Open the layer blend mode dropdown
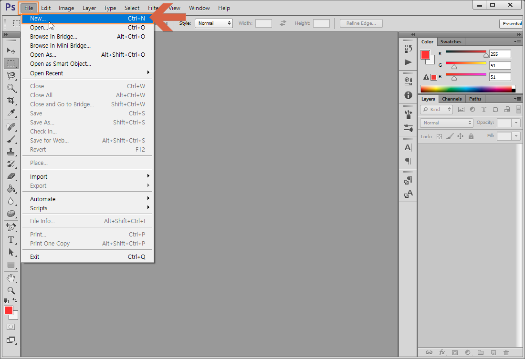This screenshot has width=525, height=359. click(447, 123)
